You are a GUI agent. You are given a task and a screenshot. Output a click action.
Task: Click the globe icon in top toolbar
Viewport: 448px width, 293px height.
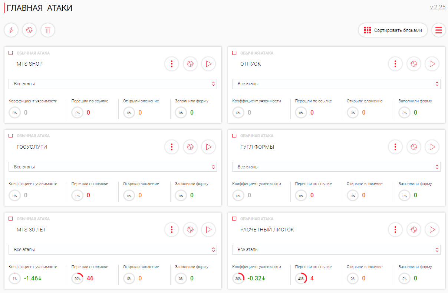[x=29, y=30]
